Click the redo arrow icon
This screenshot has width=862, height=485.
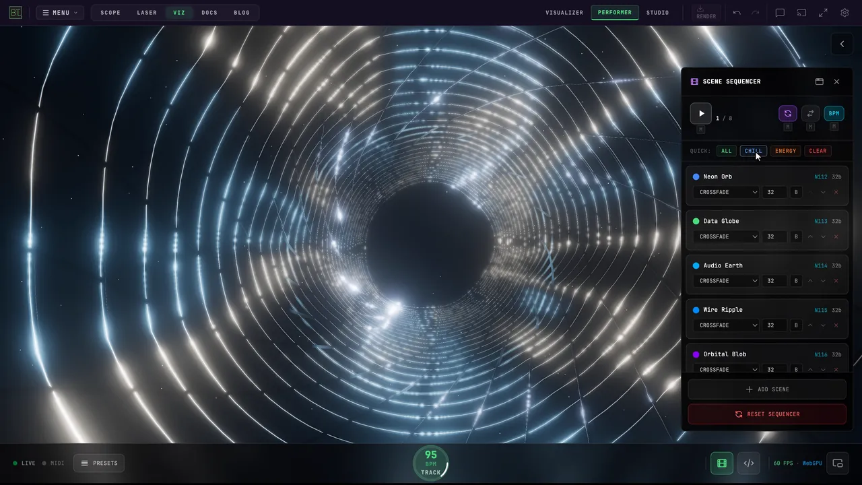756,13
